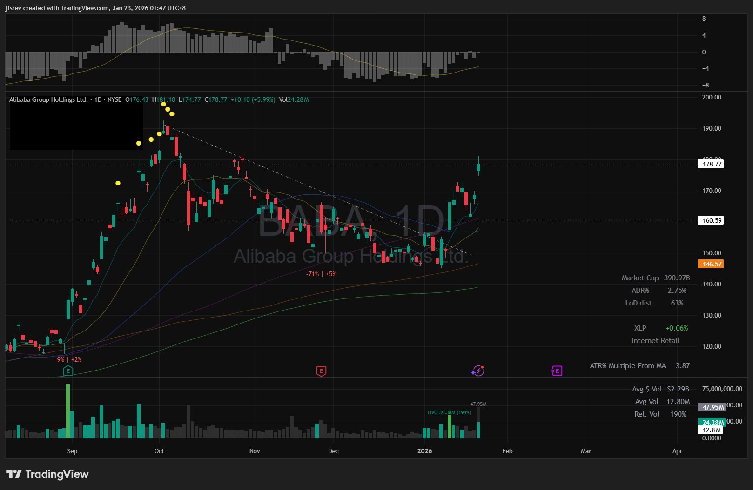The image size is (753, 490).
Task: Click the 178.77 current price axis label
Action: [711, 164]
